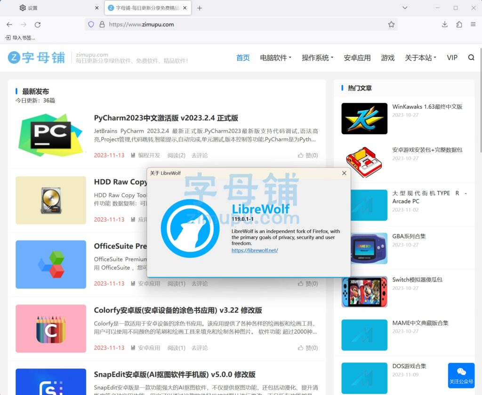
Task: Open the PyCharm2023中文激活版 article title
Action: point(166,118)
